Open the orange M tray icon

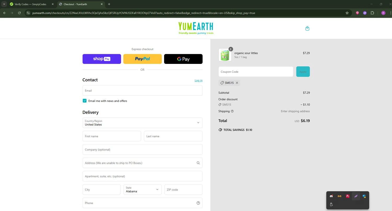(339, 196)
